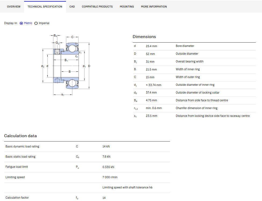This screenshot has height=201, width=262.
Task: Click the Bore diameter row value 25.4 mm
Action: [152, 46]
